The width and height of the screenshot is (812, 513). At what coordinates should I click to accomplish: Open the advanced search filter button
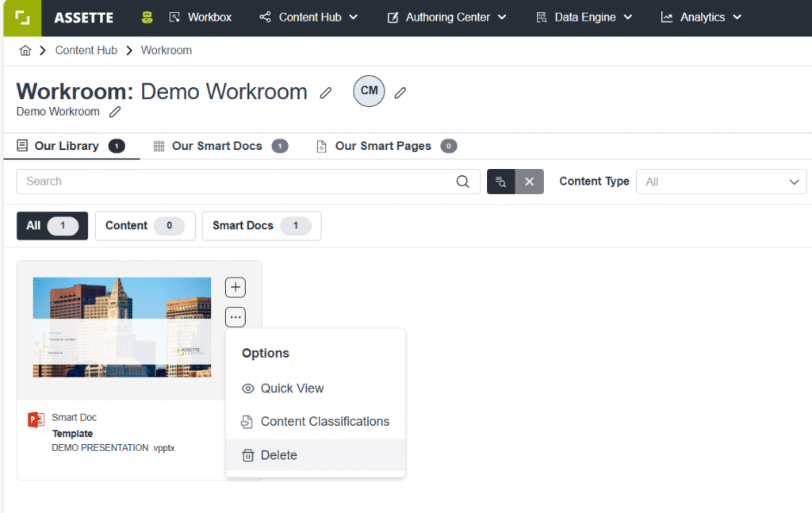[501, 182]
